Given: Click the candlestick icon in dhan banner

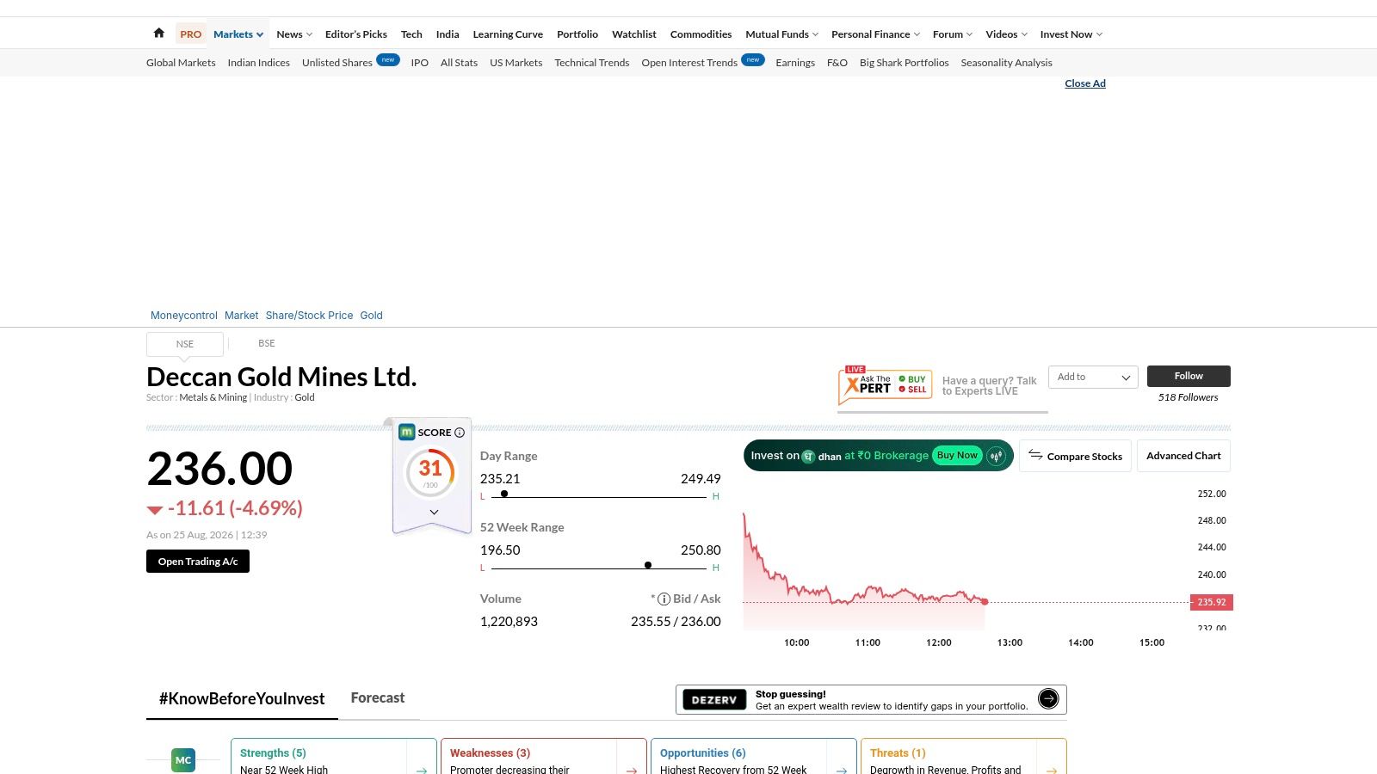Looking at the screenshot, I should 997,456.
